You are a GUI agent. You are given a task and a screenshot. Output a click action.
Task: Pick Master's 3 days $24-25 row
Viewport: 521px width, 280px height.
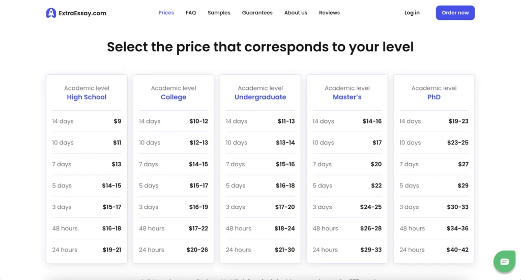coord(347,207)
